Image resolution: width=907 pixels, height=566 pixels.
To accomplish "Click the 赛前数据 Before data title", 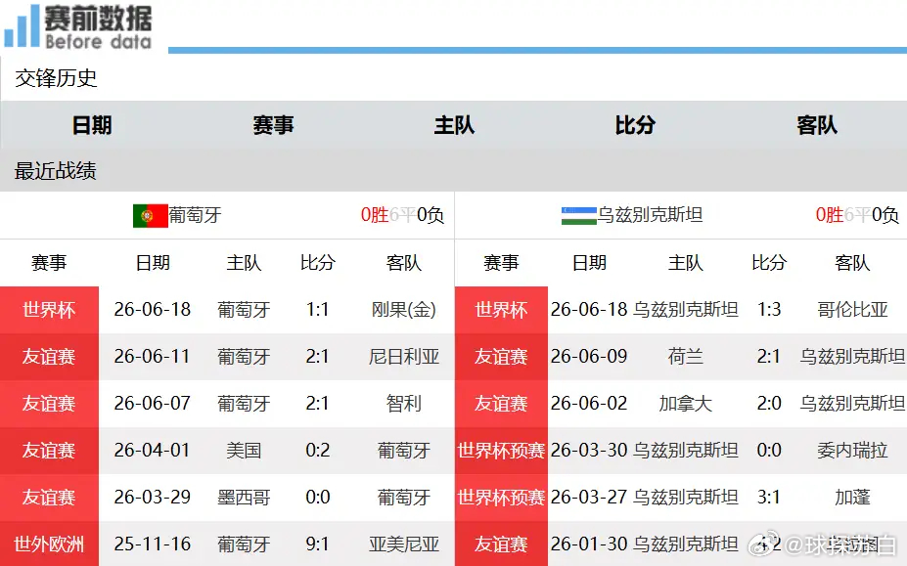I will pos(99,27).
